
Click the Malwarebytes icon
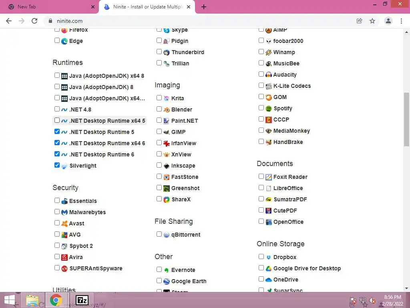tap(64, 213)
